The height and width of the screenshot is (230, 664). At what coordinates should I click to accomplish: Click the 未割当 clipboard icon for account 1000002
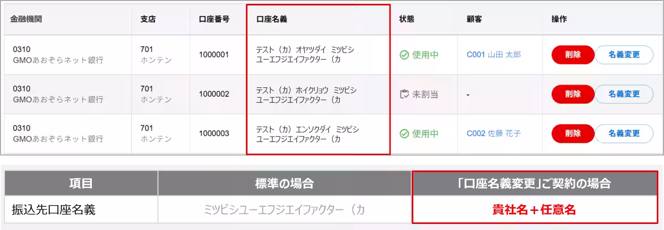pyautogui.click(x=404, y=94)
